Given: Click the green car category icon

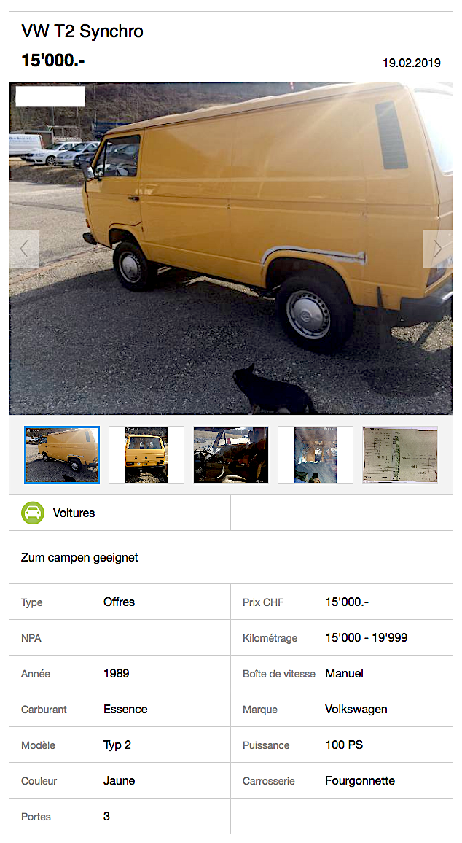Looking at the screenshot, I should [x=33, y=513].
